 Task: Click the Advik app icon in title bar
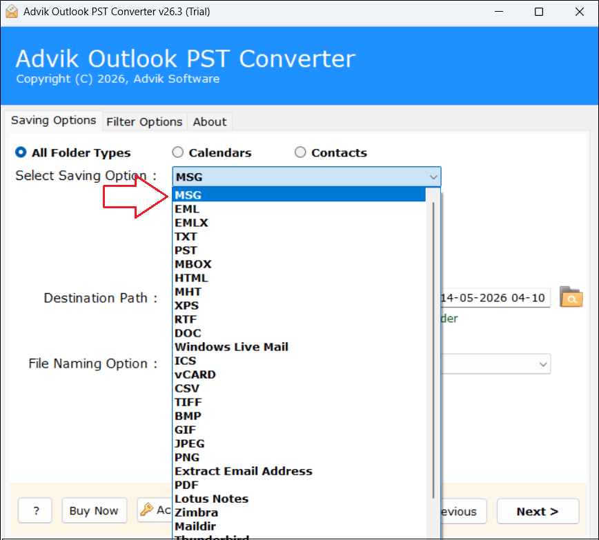12,12
